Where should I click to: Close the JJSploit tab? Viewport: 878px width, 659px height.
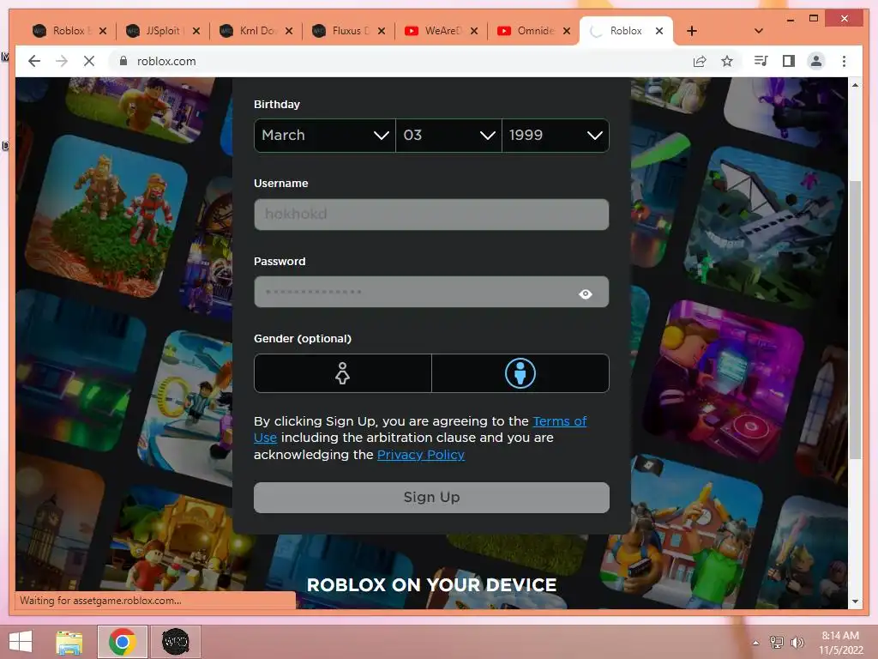(x=196, y=31)
